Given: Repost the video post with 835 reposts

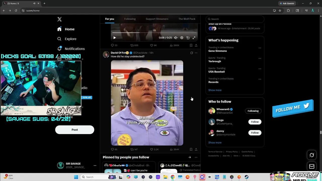Looking at the screenshot, I should (134, 45).
